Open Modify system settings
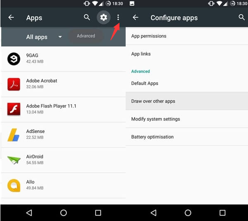Image resolution: width=248 pixels, height=221 pixels. click(187, 119)
